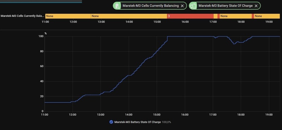The image size is (282, 130).
Task: Remove the Marstek-M3 Battery State Of Charge chip
Action: [x=256, y=6]
